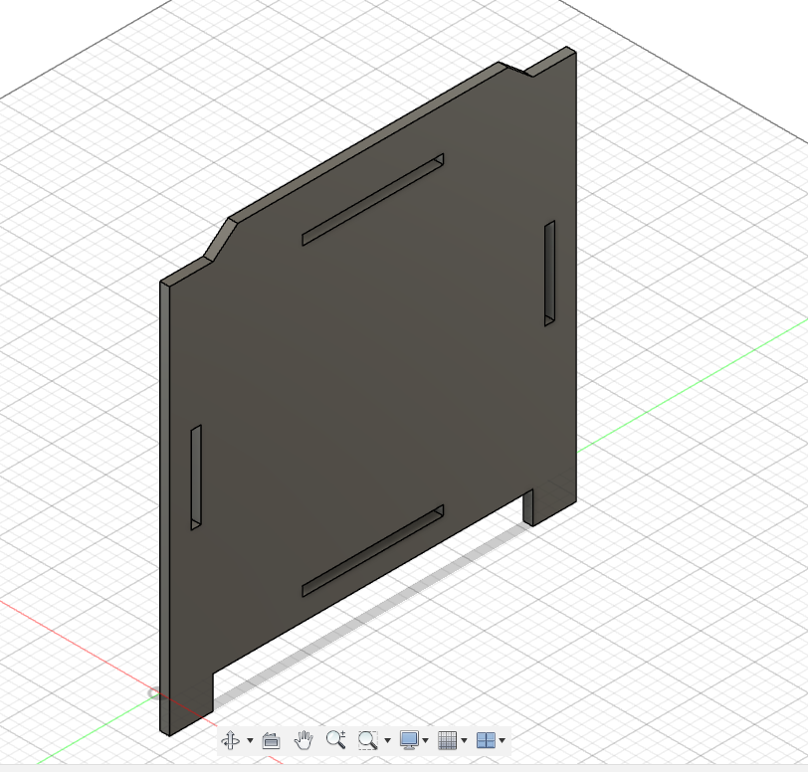The height and width of the screenshot is (772, 808).
Task: Expand the Zoom Window options arrow
Action: (x=387, y=740)
